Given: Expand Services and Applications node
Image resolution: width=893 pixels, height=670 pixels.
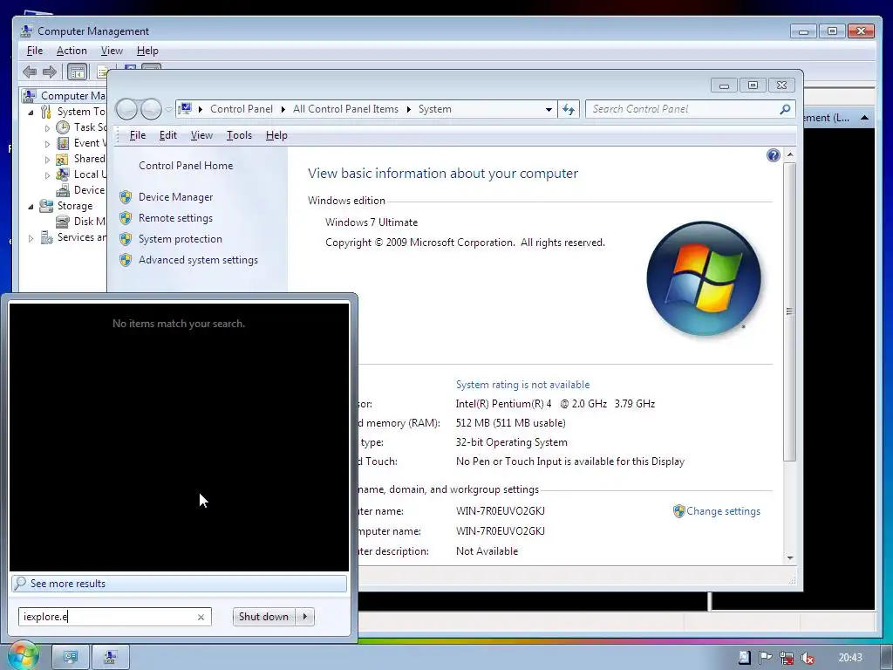Looking at the screenshot, I should pyautogui.click(x=31, y=239).
